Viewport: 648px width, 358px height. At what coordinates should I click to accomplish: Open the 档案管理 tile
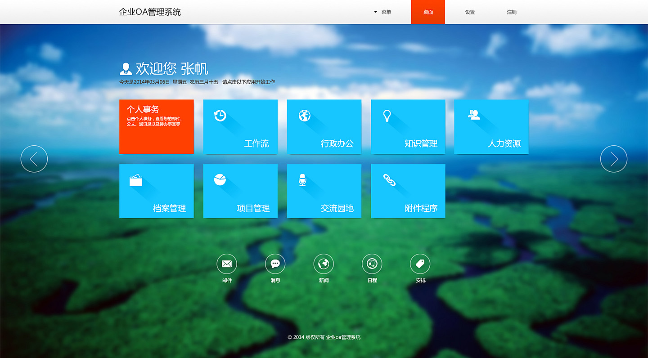click(157, 191)
